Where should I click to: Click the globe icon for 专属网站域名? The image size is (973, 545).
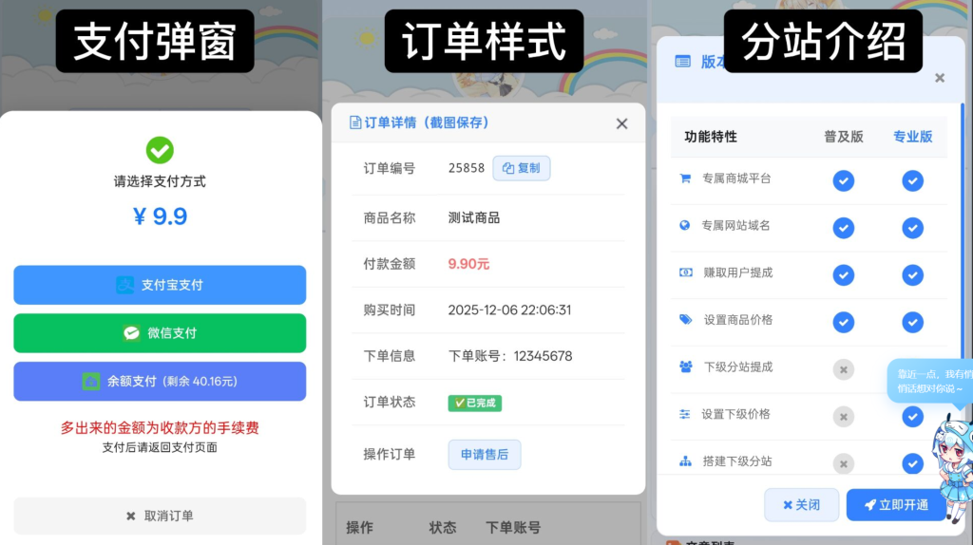pos(684,225)
